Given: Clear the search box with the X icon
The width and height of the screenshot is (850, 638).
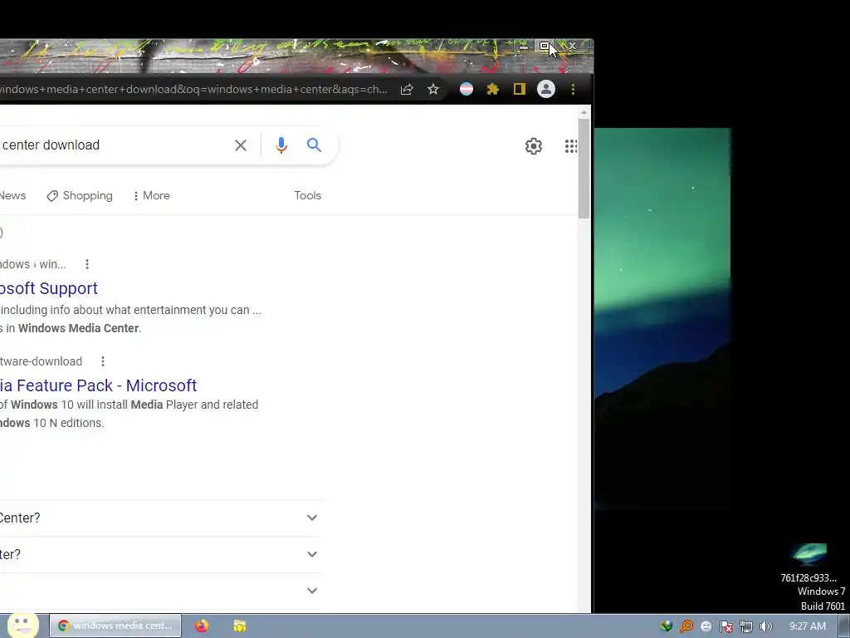Looking at the screenshot, I should coord(240,145).
